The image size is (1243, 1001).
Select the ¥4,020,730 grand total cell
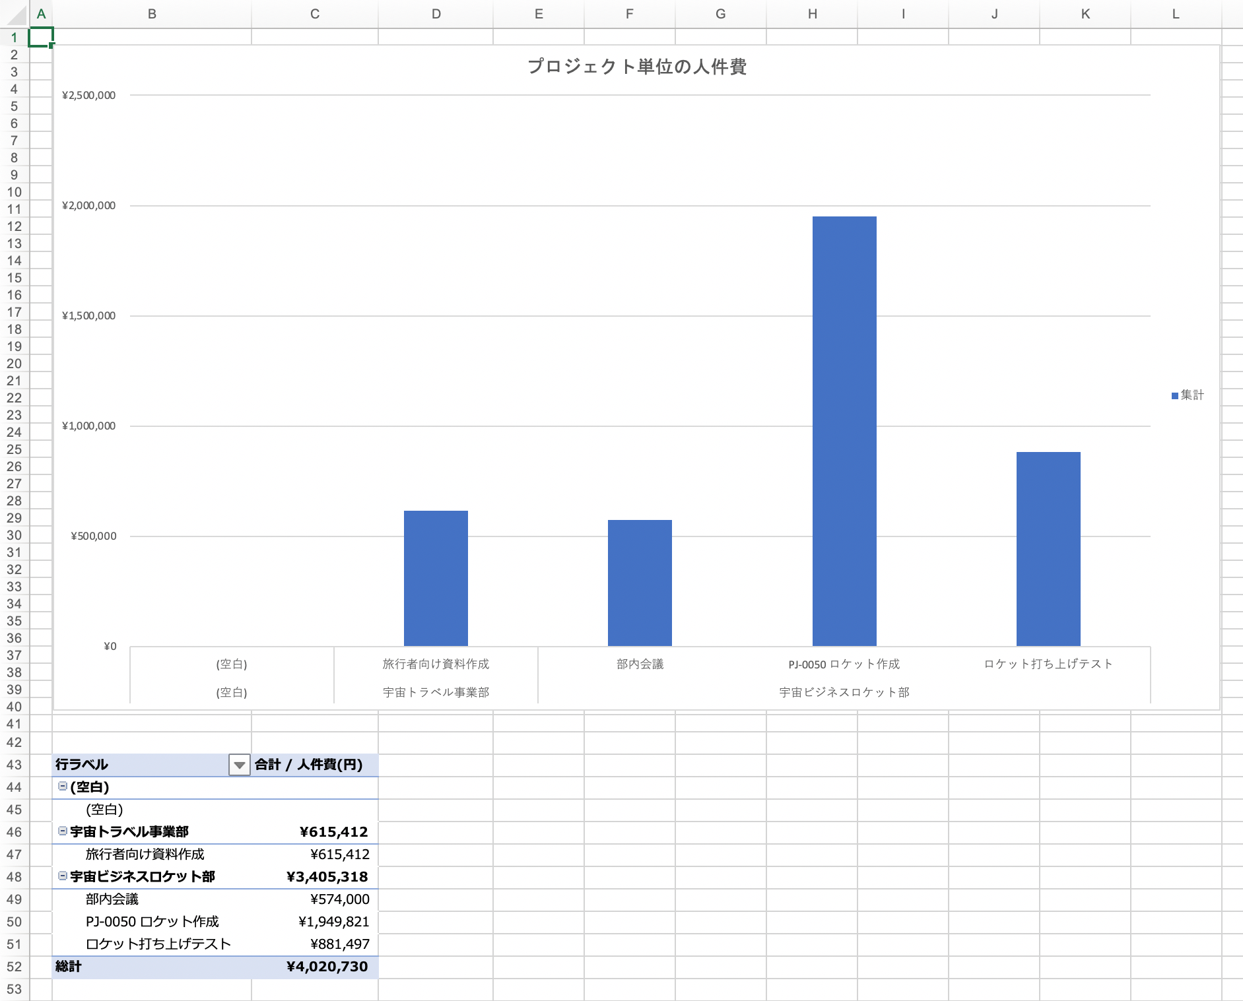[327, 967]
